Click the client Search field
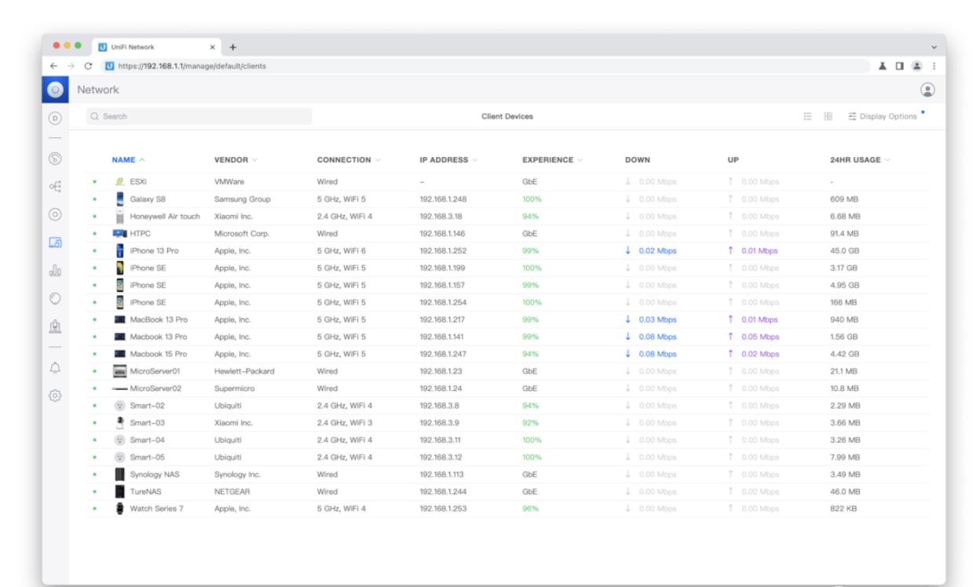 [x=199, y=117]
